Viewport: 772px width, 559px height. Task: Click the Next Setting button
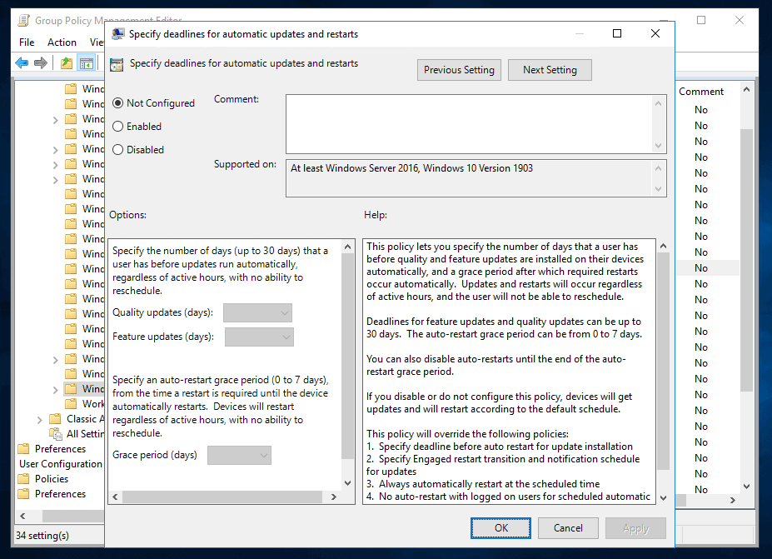pyautogui.click(x=550, y=70)
